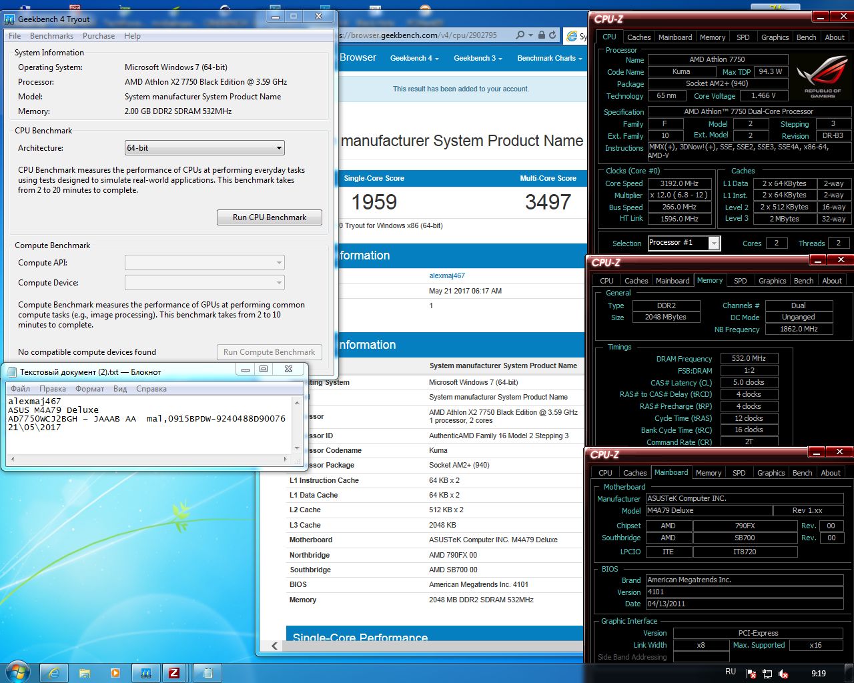The image size is (854, 683).
Task: Open the address bar search dropdown arrow
Action: [x=530, y=35]
